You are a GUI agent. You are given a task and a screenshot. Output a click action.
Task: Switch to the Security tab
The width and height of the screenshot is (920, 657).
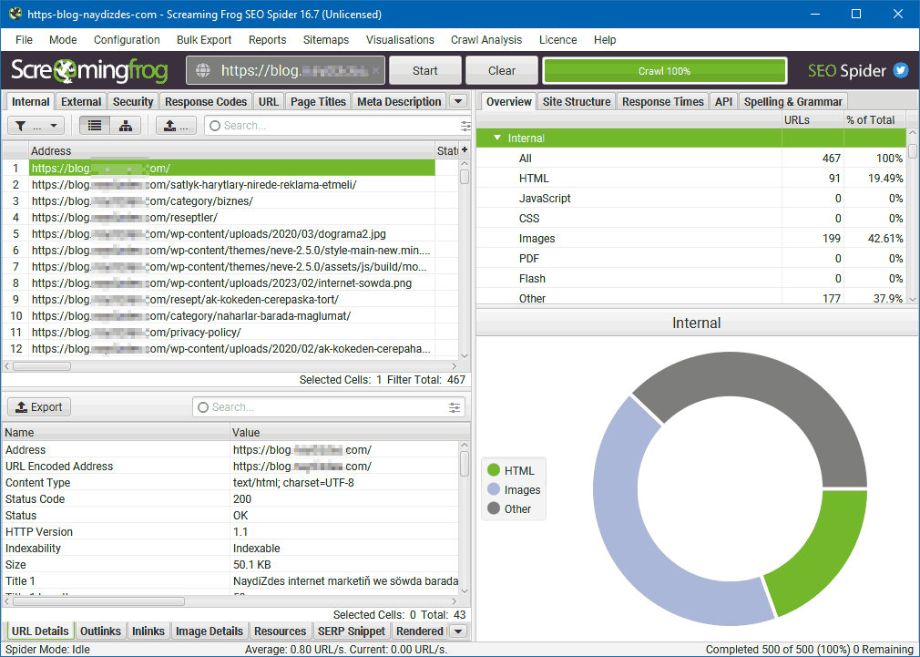tap(133, 101)
